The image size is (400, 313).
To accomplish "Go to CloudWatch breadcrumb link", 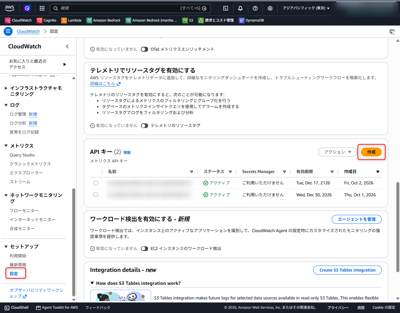I will (x=28, y=31).
